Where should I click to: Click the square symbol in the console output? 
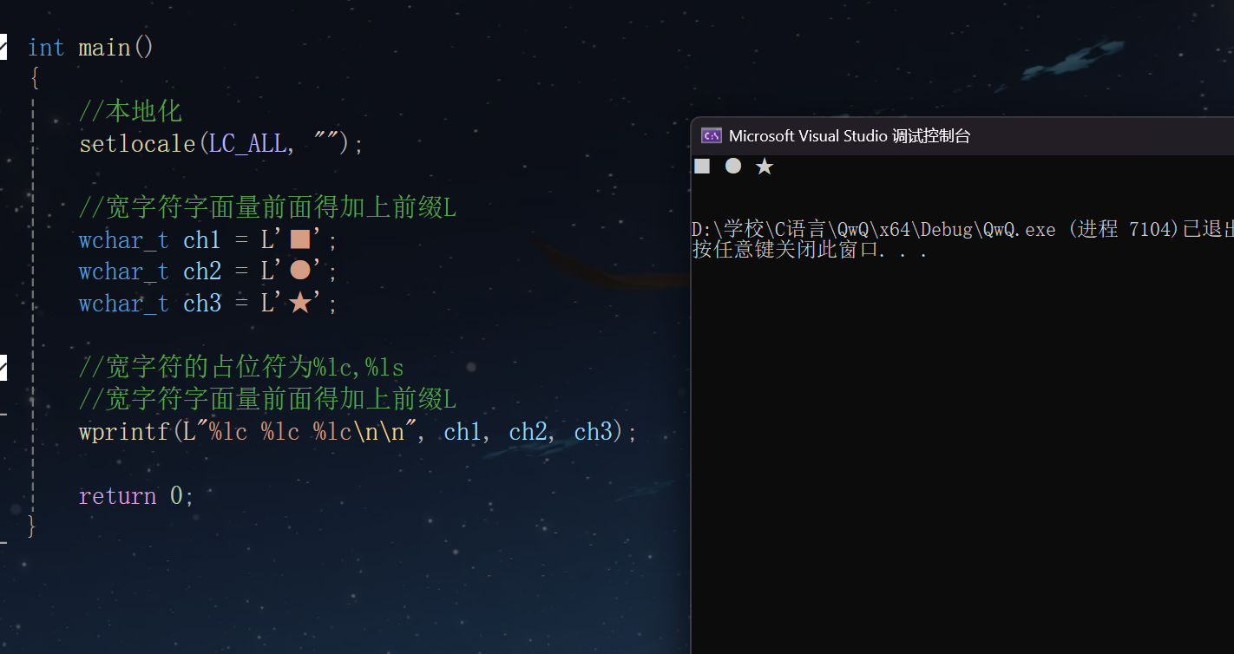point(702,166)
